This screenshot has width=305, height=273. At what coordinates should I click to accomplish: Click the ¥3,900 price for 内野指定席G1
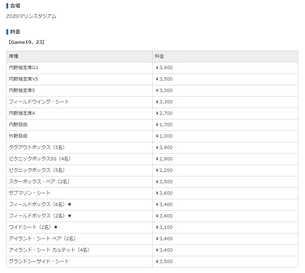coord(164,68)
